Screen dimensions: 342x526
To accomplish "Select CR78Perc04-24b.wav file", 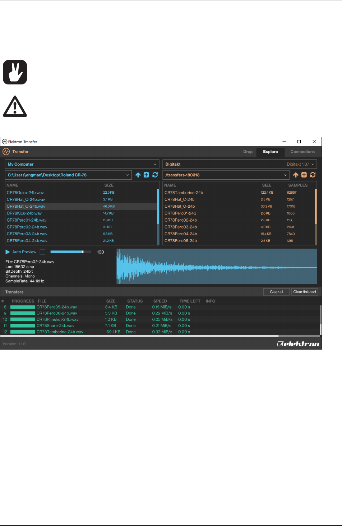I will click(81, 240).
